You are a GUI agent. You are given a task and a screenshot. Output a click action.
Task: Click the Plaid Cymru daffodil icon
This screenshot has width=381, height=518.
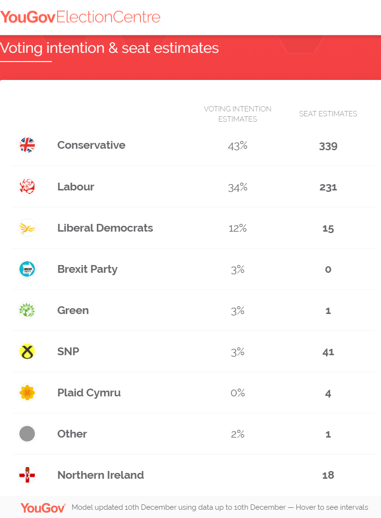point(27,392)
